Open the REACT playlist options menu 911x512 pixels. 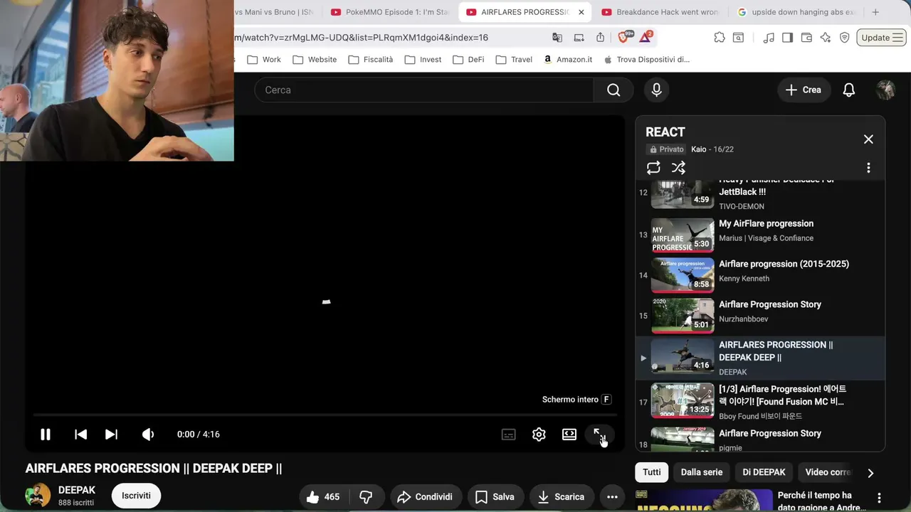coord(868,168)
